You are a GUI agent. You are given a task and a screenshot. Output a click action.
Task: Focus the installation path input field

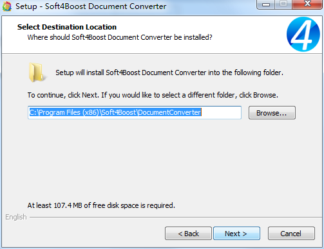tap(135, 112)
